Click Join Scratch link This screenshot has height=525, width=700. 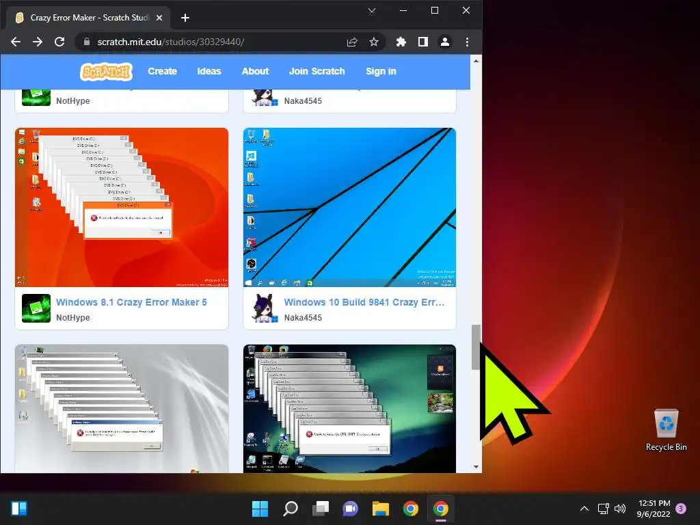pyautogui.click(x=317, y=71)
